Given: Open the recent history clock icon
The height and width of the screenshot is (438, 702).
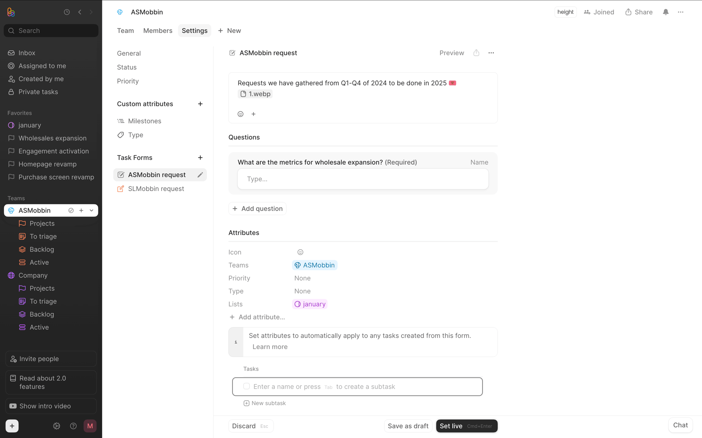Looking at the screenshot, I should pyautogui.click(x=67, y=12).
